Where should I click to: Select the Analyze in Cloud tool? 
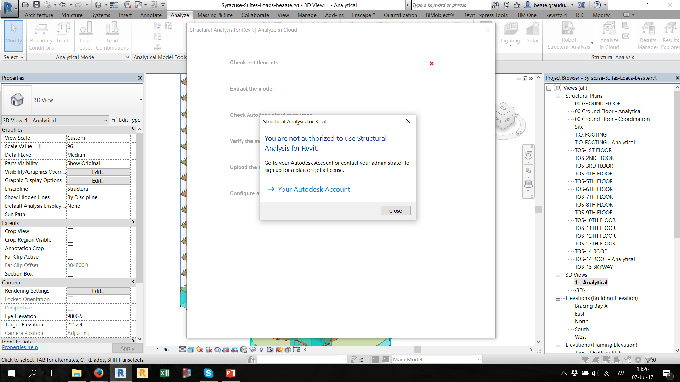click(x=609, y=35)
